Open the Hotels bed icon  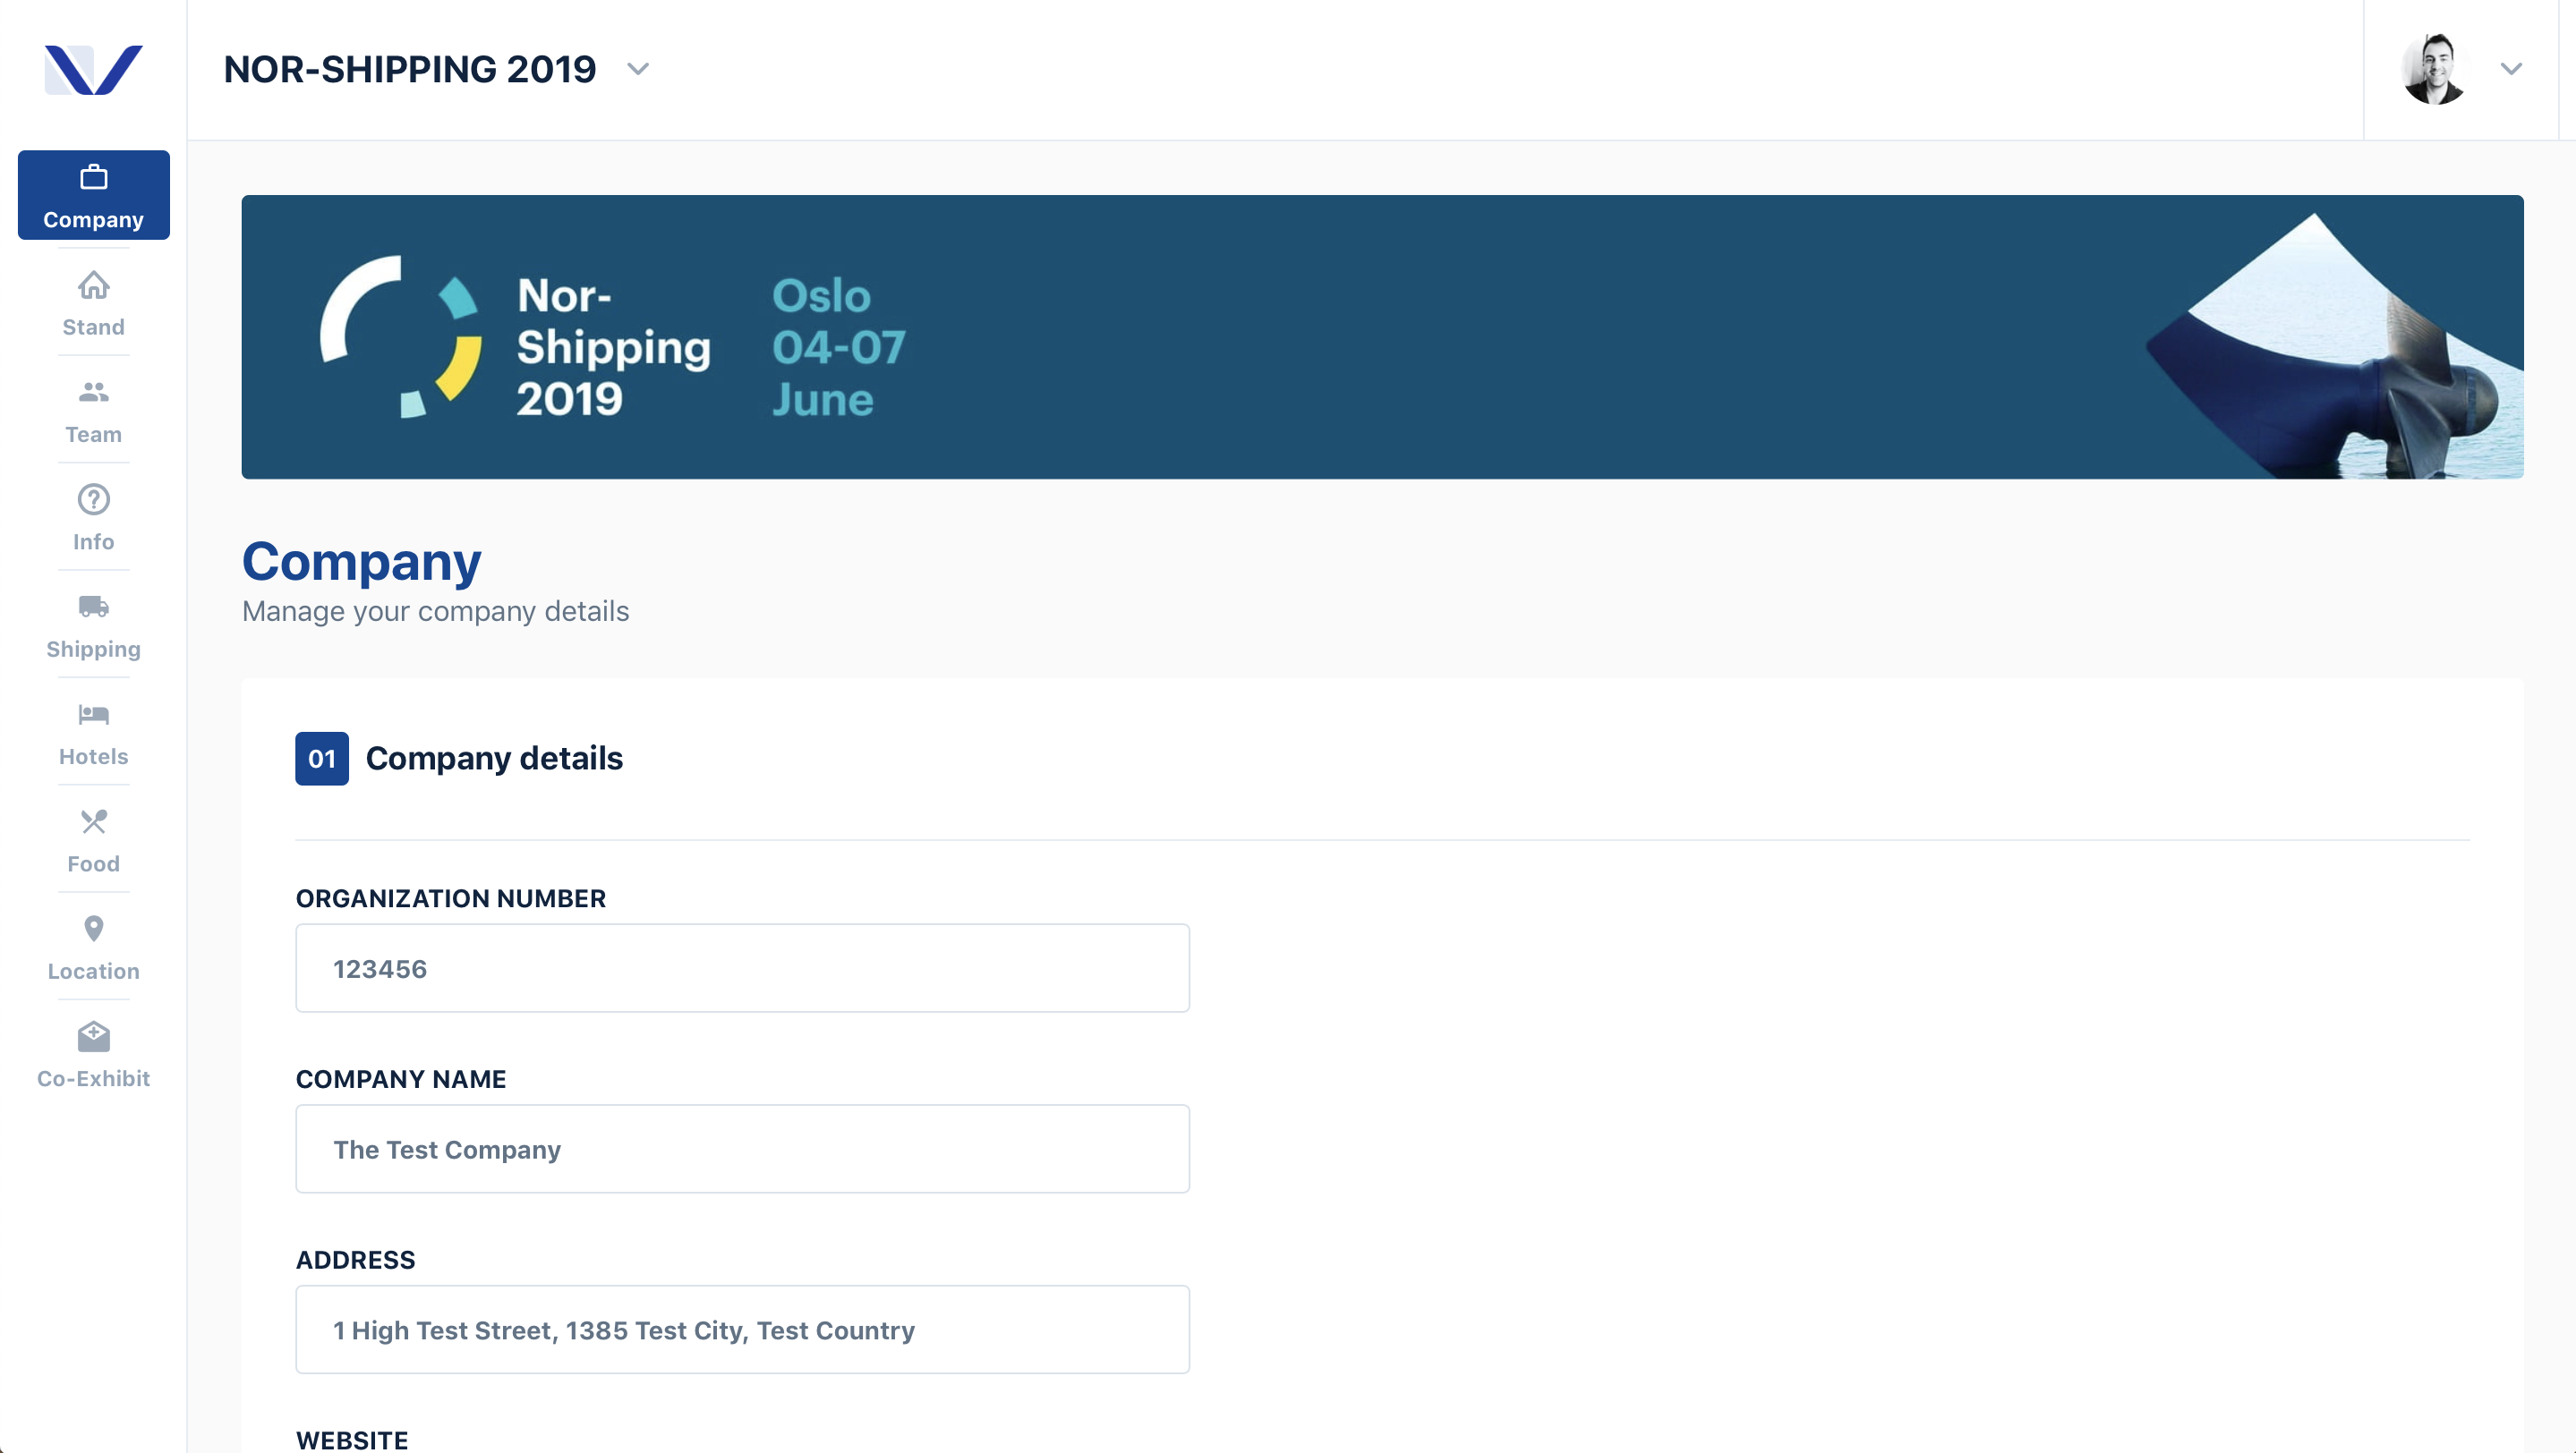[x=93, y=713]
